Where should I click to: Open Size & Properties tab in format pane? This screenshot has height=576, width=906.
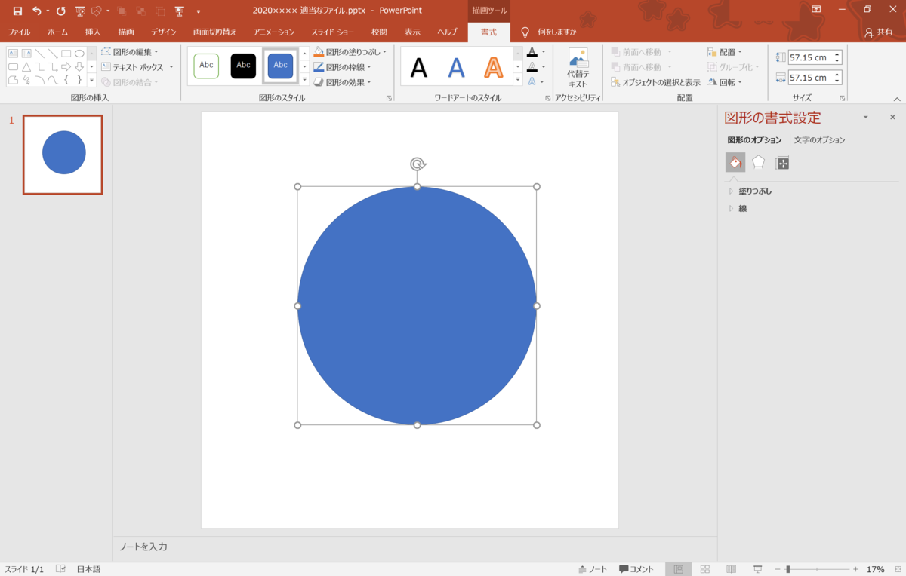coord(783,163)
